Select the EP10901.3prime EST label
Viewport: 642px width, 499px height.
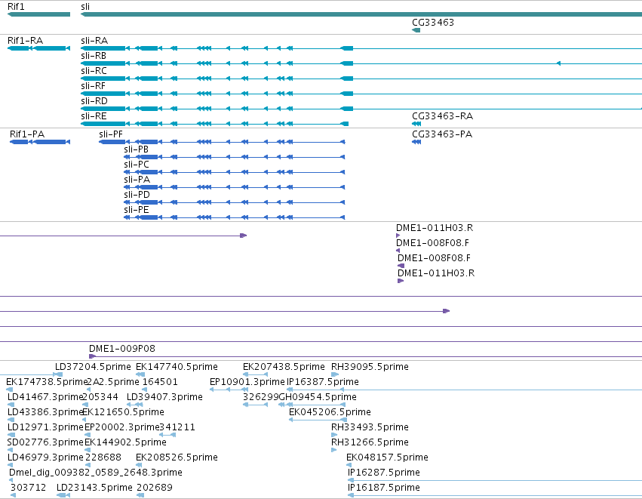click(247, 382)
